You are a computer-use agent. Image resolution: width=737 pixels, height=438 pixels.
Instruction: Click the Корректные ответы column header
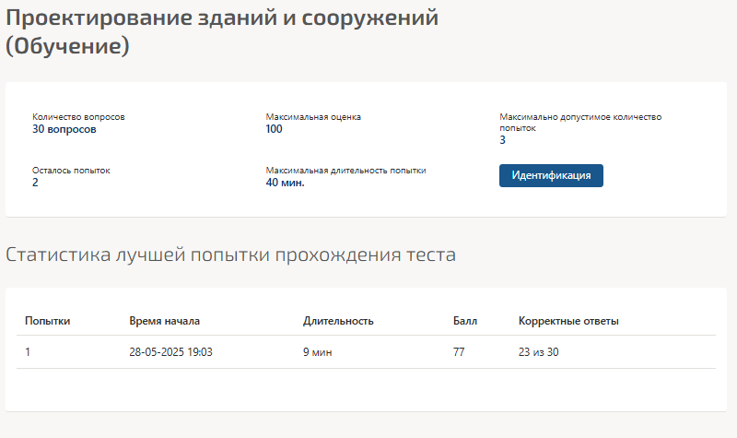[568, 321]
